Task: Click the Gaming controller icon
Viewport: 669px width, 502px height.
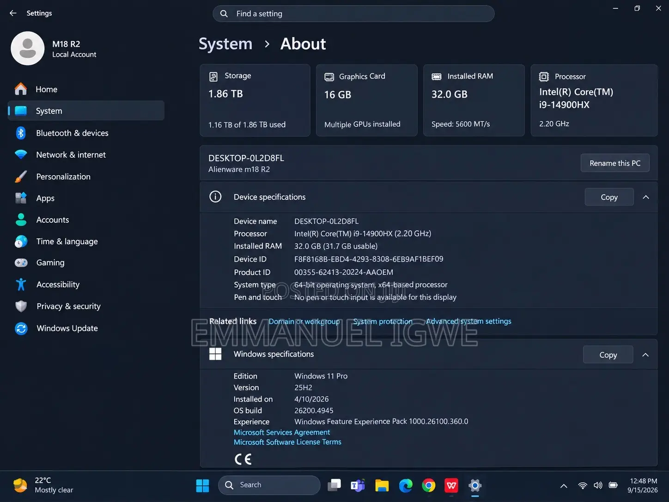Action: (21, 263)
